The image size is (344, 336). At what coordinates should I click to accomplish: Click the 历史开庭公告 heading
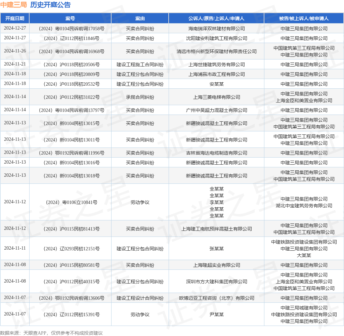(x=50, y=5)
